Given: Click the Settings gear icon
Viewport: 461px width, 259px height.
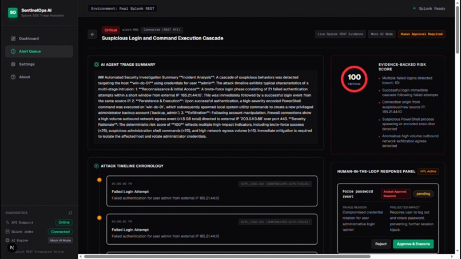Looking at the screenshot, I should coord(13,64).
